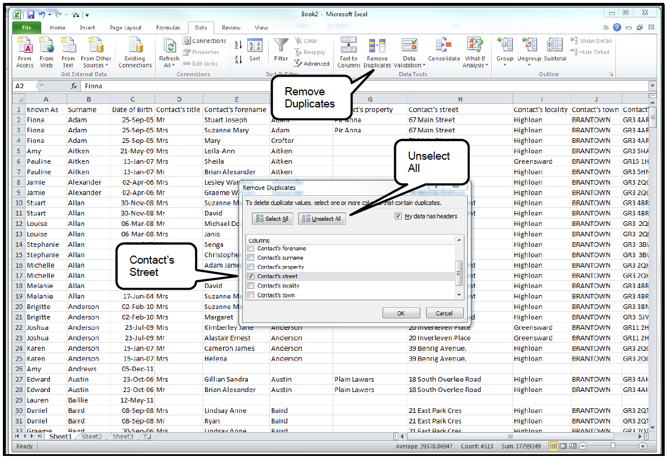Import data with From Web icon
The width and height of the screenshot is (667, 460).
(46, 52)
